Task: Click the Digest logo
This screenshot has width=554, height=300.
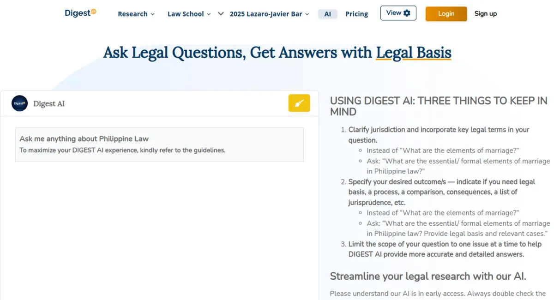Action: point(80,13)
